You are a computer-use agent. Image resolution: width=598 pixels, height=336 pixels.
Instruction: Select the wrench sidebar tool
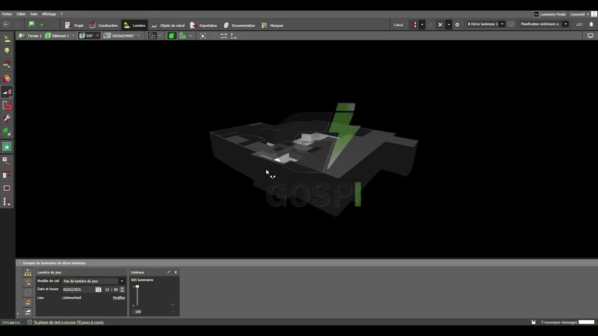pyautogui.click(x=7, y=119)
